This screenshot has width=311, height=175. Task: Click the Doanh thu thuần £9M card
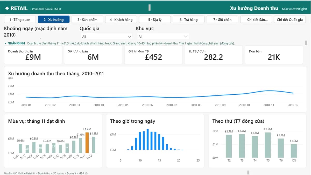coord(33,55)
